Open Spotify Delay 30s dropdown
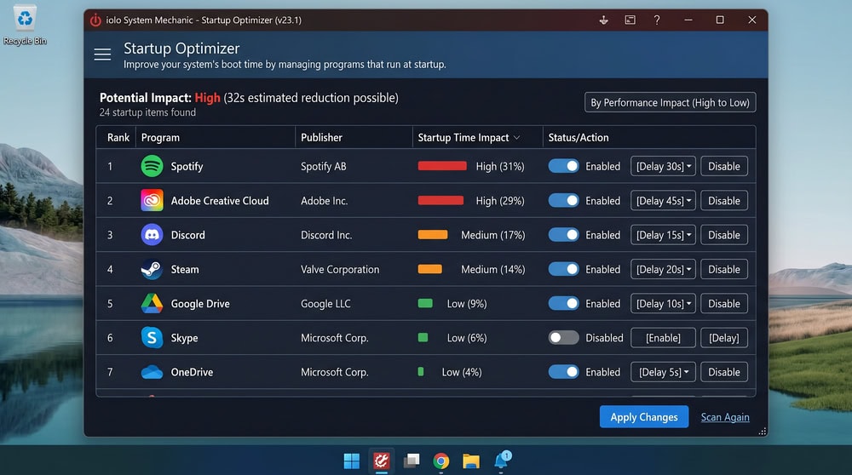The height and width of the screenshot is (475, 852). point(663,166)
